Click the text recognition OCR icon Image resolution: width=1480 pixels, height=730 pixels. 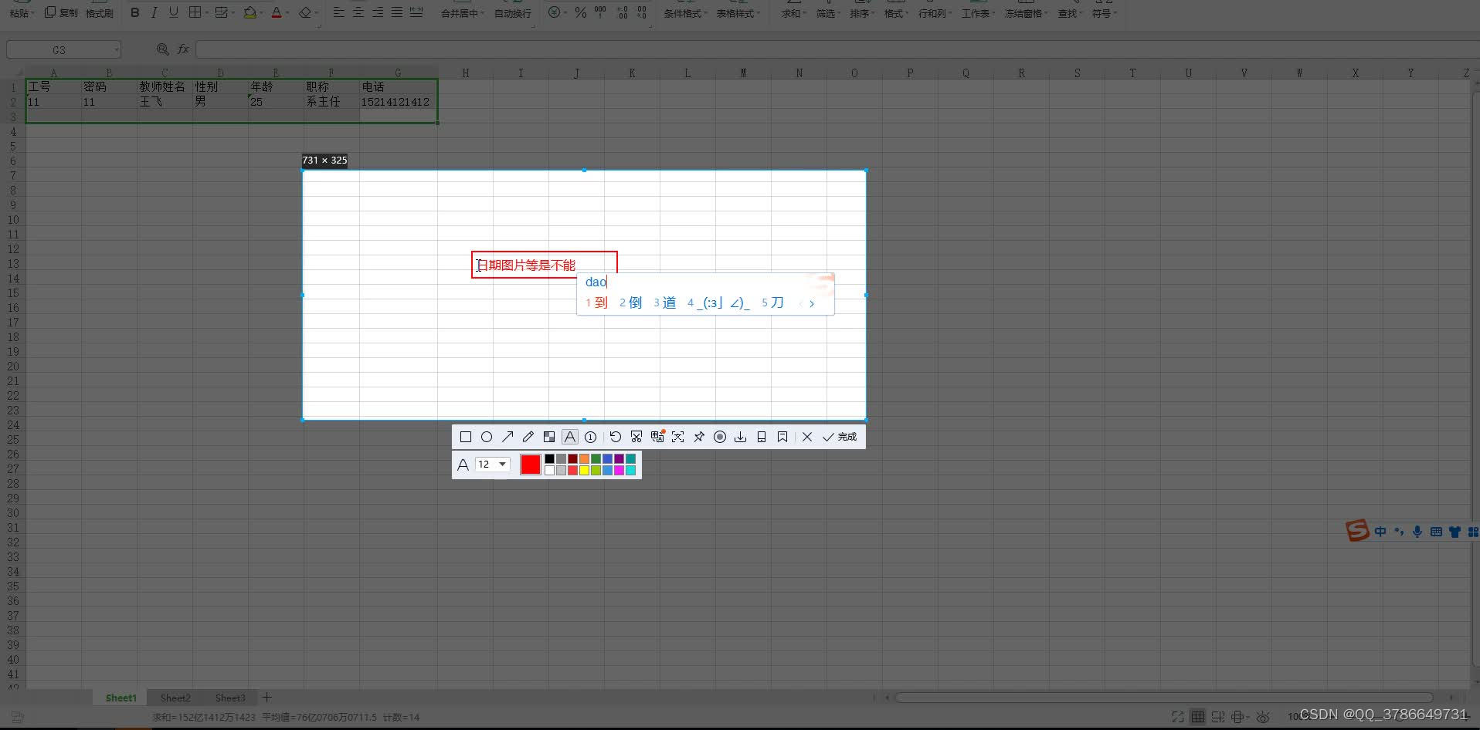coord(678,437)
